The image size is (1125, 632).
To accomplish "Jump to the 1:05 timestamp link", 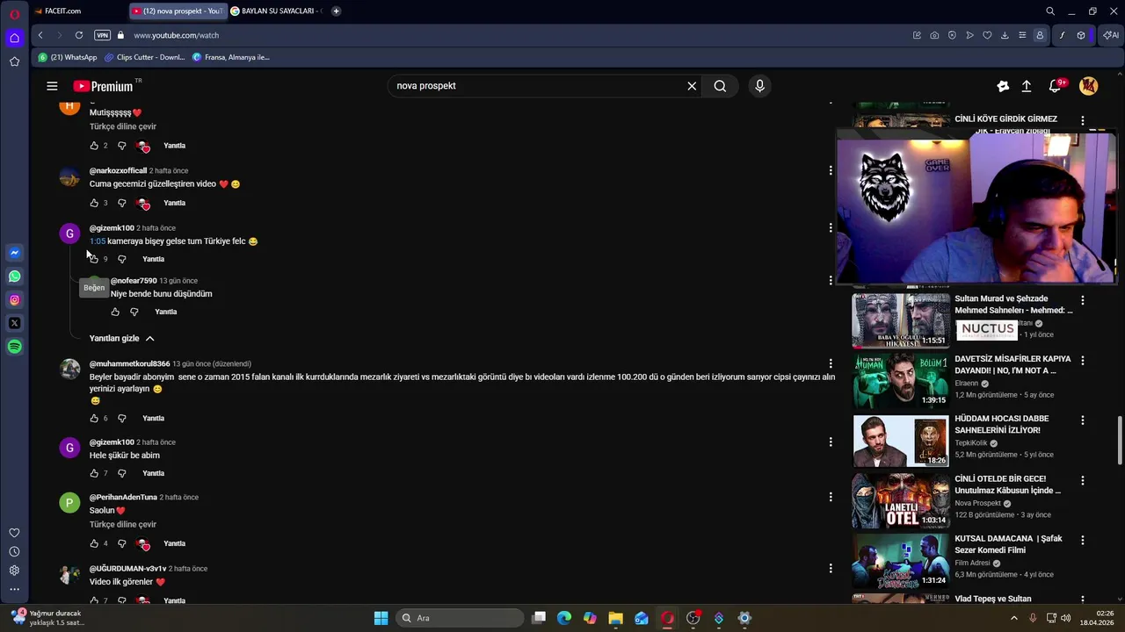I will click(97, 241).
